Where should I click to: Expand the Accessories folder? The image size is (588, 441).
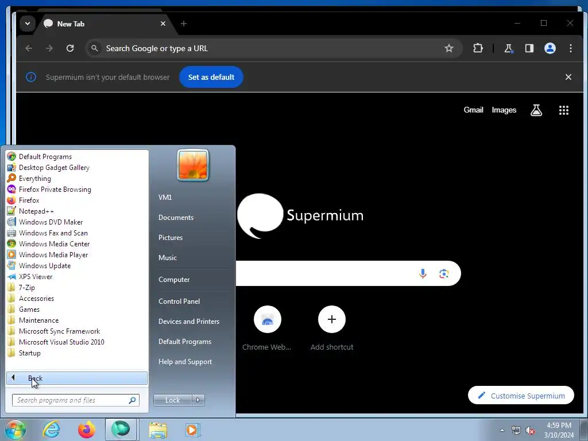tap(77, 298)
